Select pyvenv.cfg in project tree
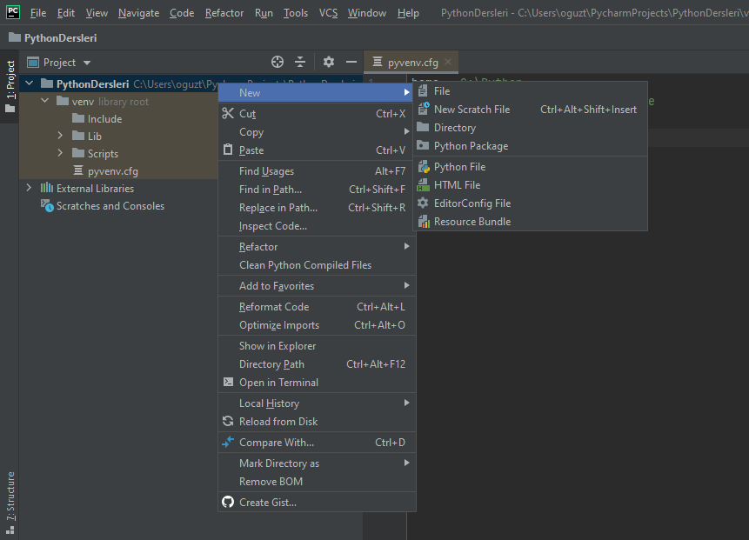 113,170
